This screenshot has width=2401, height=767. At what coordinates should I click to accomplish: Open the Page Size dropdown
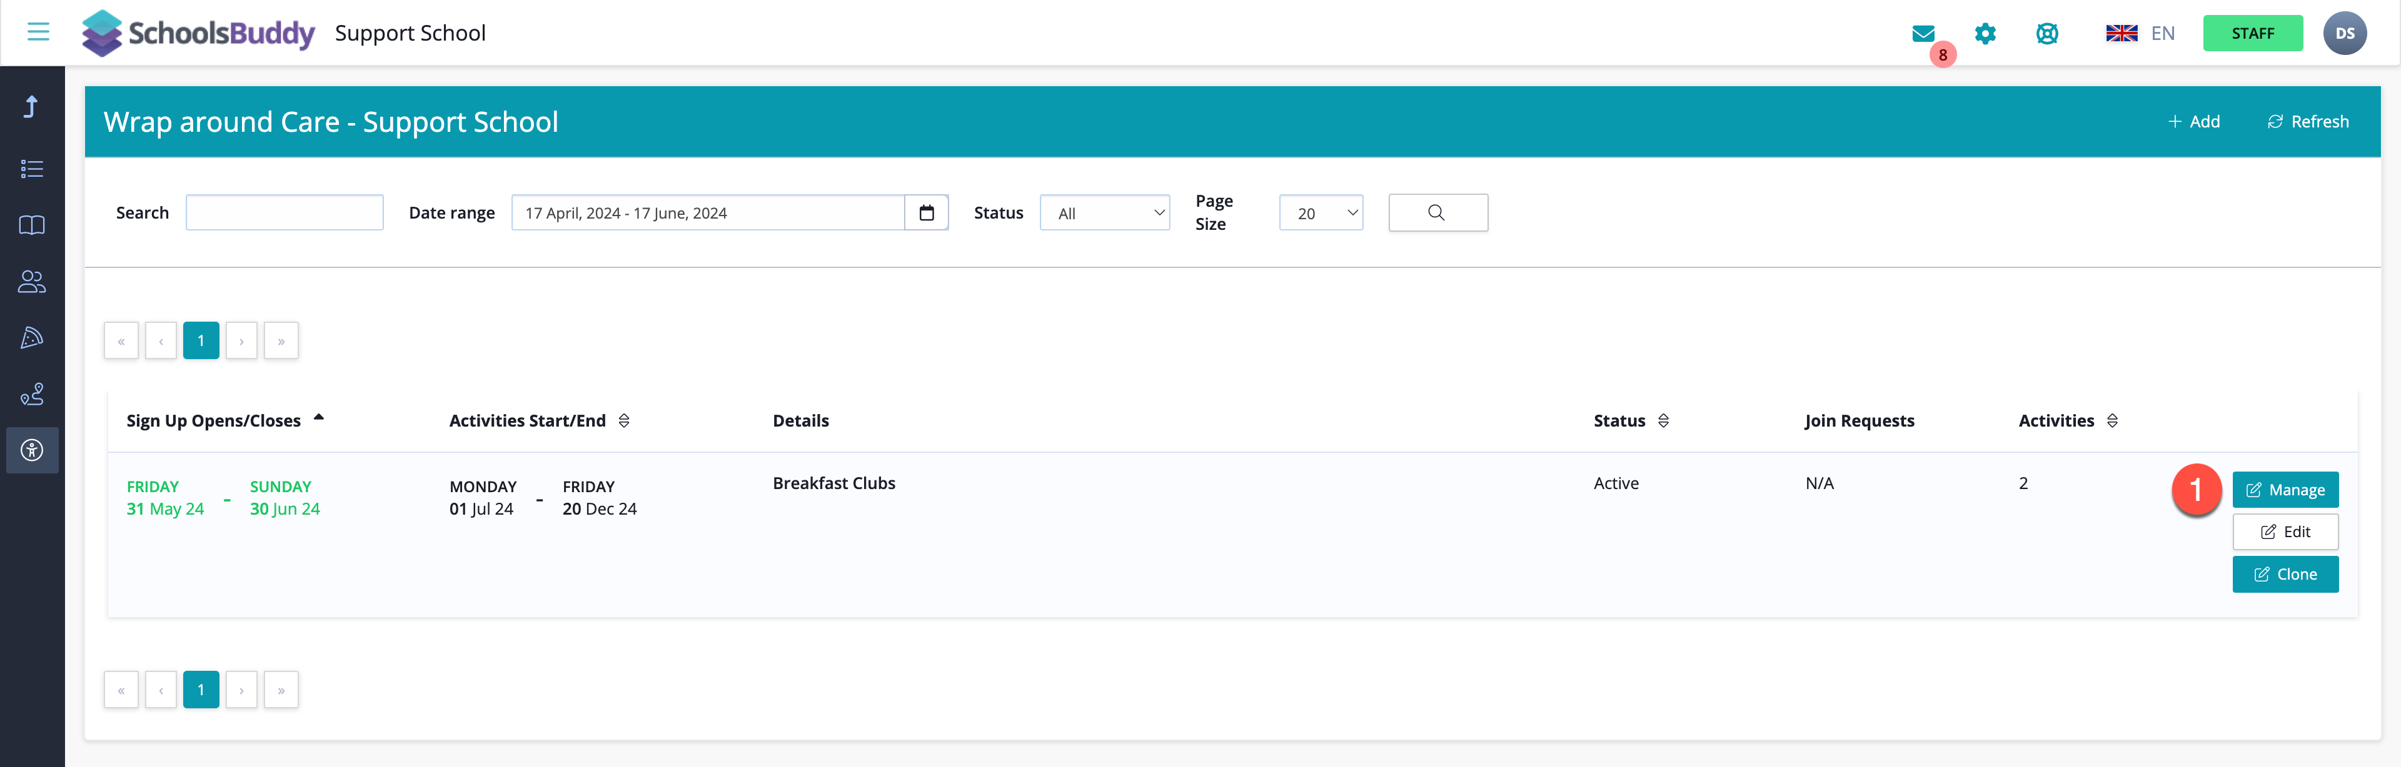1321,213
